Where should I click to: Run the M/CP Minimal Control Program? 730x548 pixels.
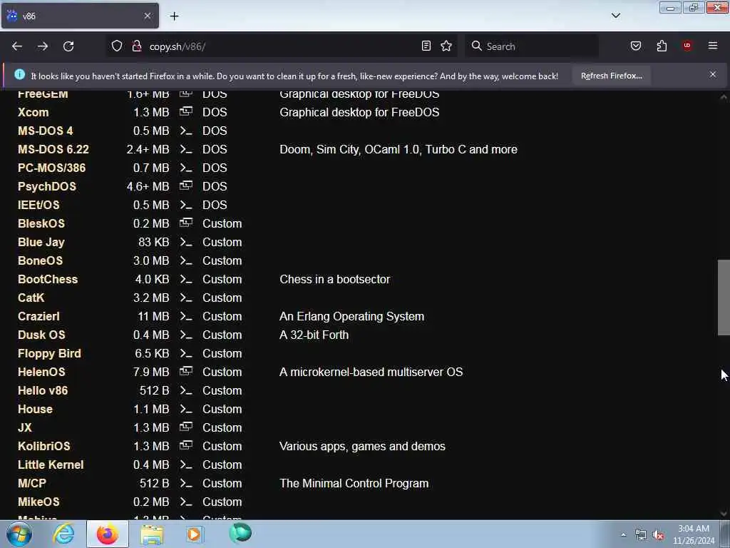coord(31,484)
